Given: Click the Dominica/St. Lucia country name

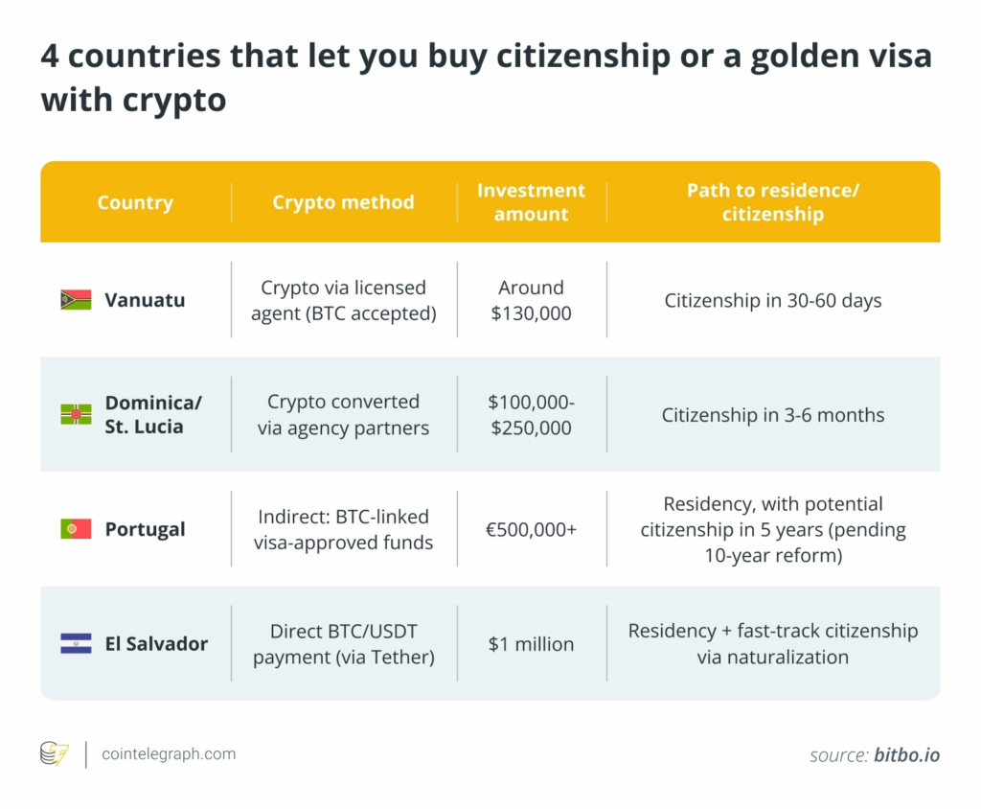Looking at the screenshot, I should [154, 415].
